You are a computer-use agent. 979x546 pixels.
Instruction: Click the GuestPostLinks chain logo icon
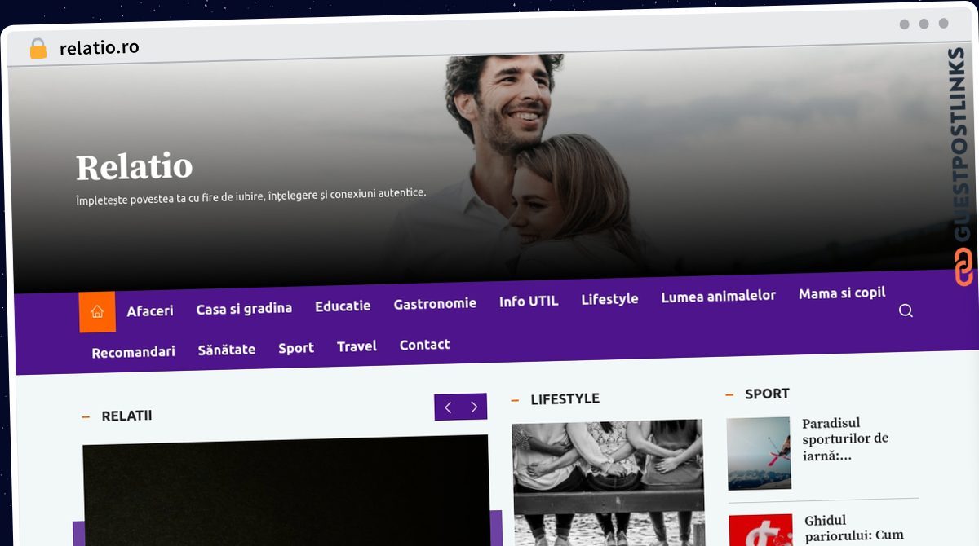pyautogui.click(x=963, y=267)
